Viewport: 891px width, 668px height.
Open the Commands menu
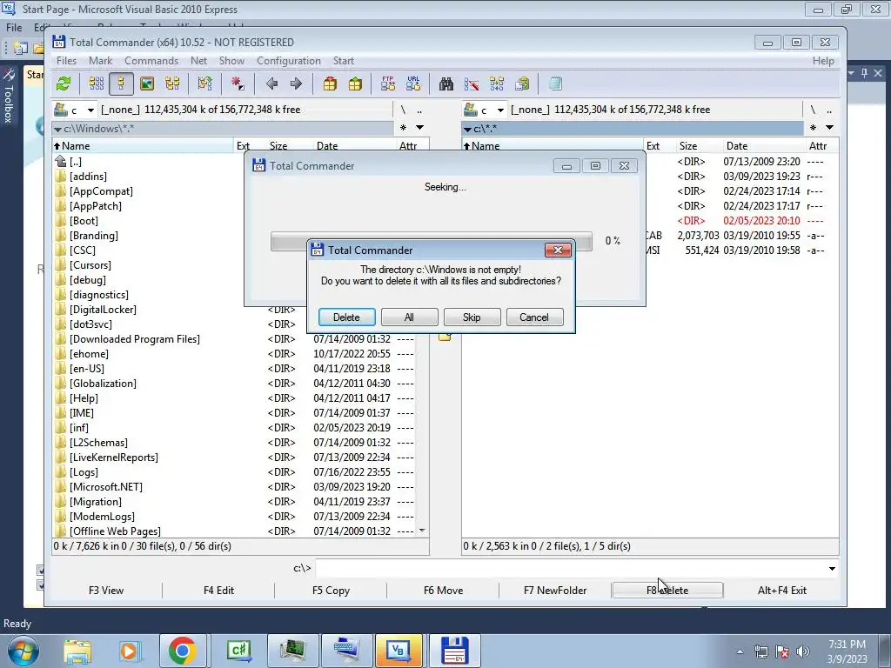tap(151, 61)
